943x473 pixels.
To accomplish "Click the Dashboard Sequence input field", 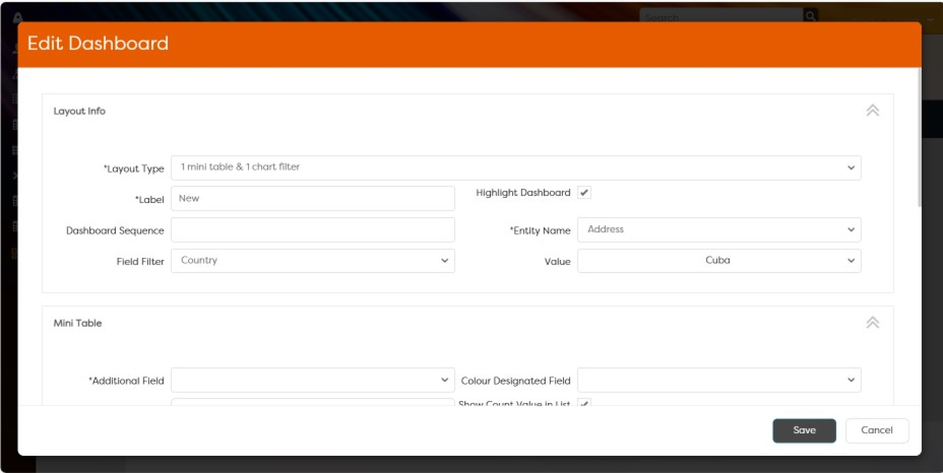I will coord(313,230).
